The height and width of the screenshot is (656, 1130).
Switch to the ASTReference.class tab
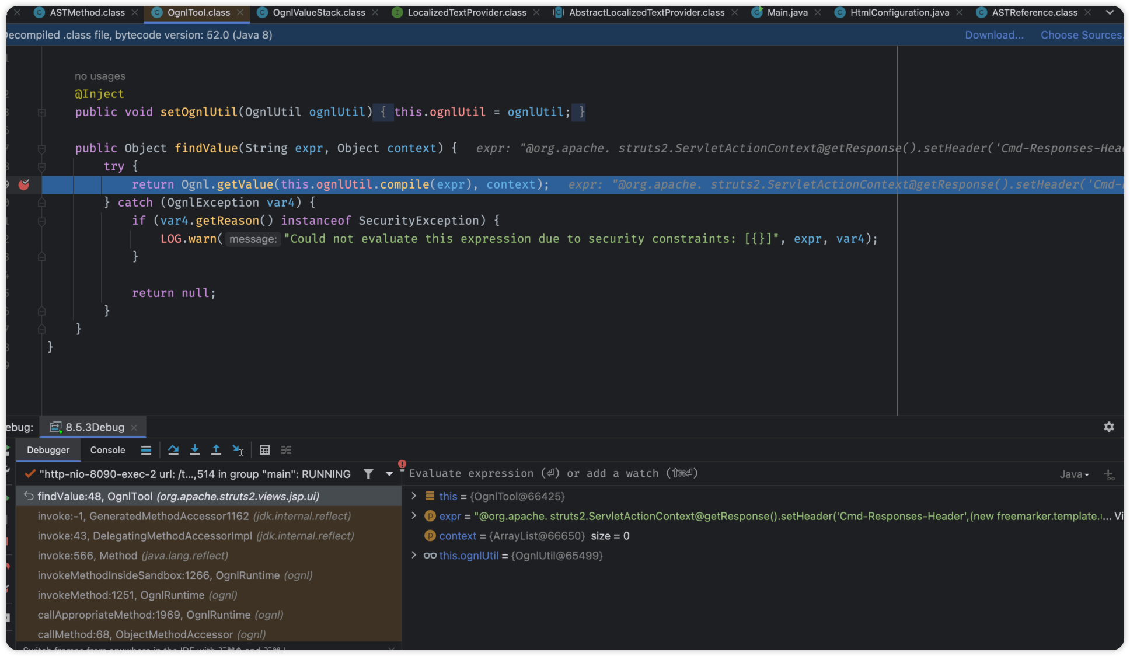[1034, 12]
